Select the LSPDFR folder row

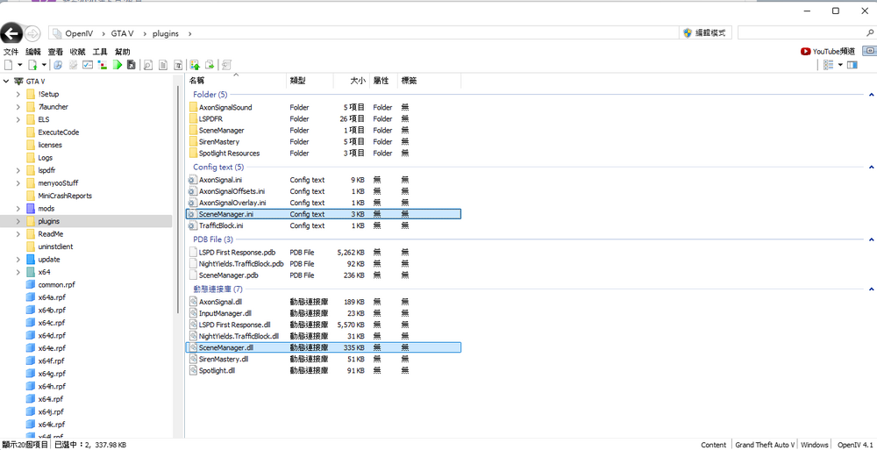click(x=324, y=118)
